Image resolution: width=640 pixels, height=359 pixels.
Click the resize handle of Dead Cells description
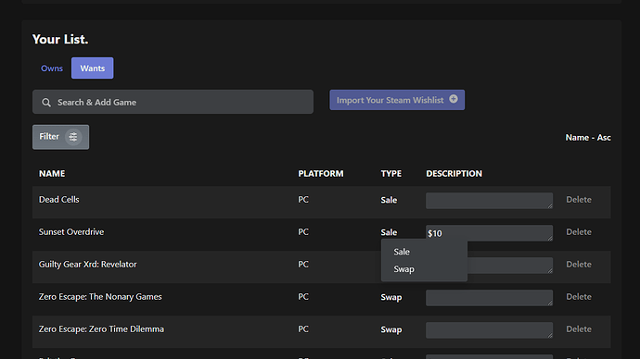click(550, 206)
